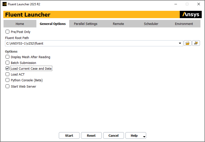Open the Environment tab
Image resolution: width=205 pixels, height=142 pixels.
[184, 24]
